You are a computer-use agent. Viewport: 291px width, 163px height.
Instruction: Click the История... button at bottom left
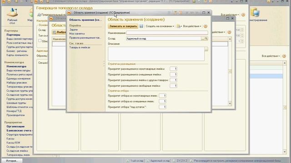point(12,161)
